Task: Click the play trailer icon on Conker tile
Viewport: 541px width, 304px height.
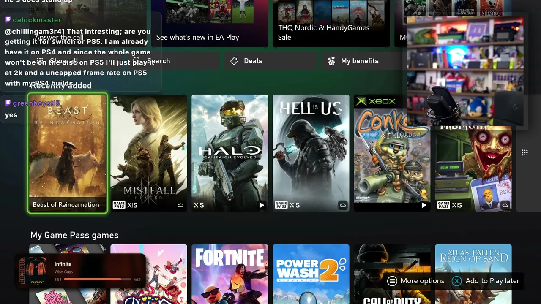Action: click(x=424, y=205)
